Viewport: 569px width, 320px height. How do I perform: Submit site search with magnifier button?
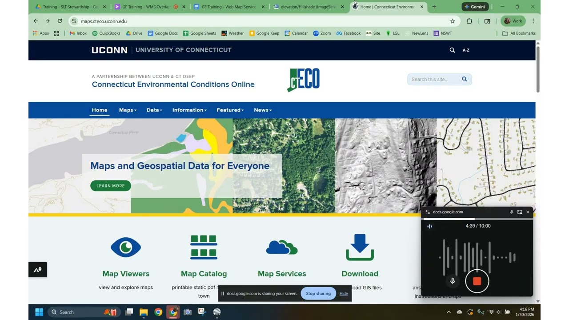[x=464, y=79]
